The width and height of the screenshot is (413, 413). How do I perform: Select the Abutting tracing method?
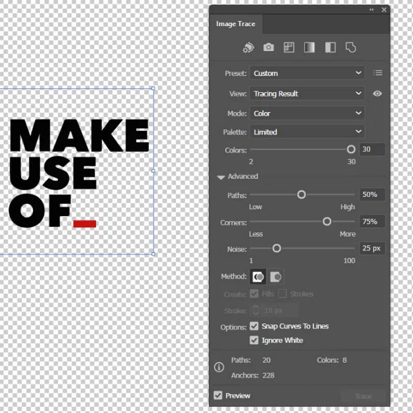258,276
